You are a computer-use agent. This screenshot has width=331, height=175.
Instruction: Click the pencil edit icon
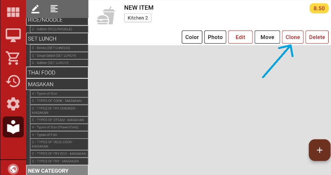coord(36,8)
